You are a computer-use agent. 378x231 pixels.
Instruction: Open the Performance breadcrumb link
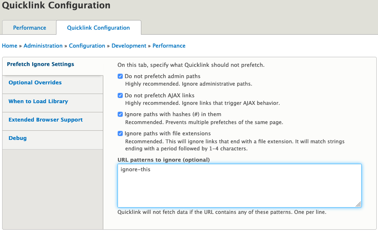coord(169,46)
